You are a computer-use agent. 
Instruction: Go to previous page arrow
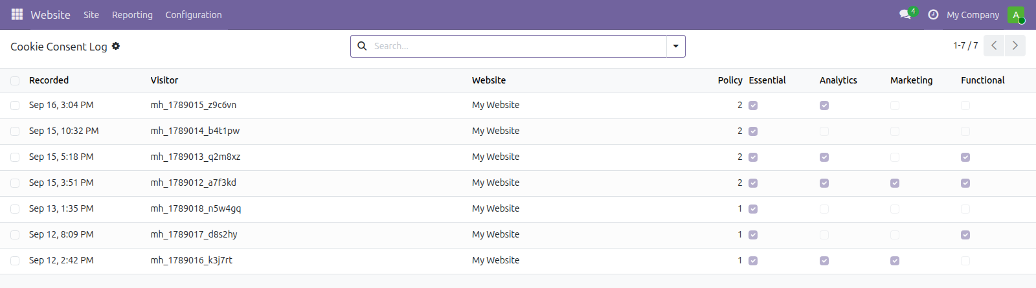click(x=994, y=45)
